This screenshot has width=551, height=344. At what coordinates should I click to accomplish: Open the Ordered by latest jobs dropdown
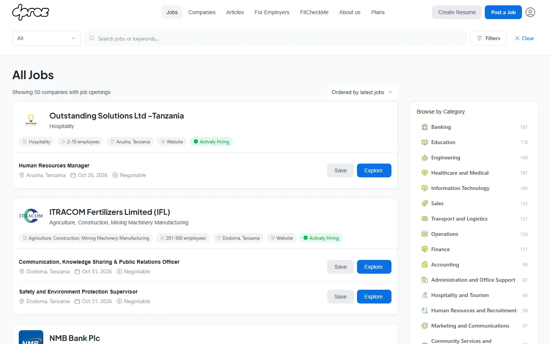point(362,92)
